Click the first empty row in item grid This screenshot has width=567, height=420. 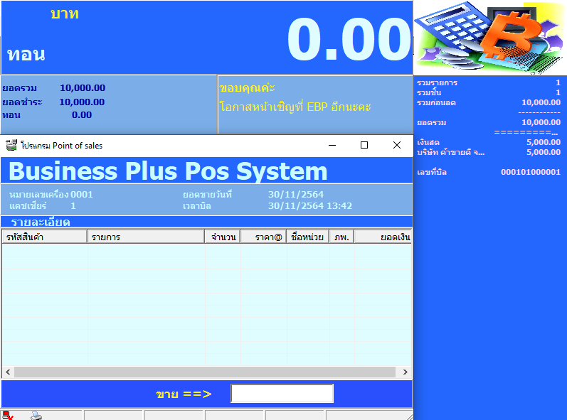[206, 251]
